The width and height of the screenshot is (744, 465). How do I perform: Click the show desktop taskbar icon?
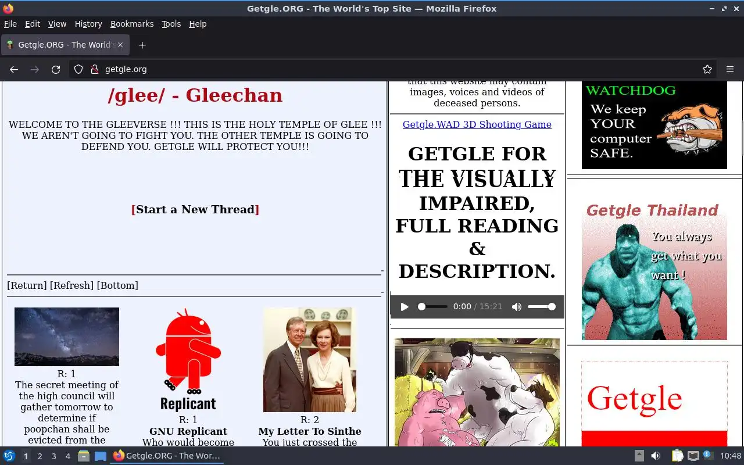[101, 456]
